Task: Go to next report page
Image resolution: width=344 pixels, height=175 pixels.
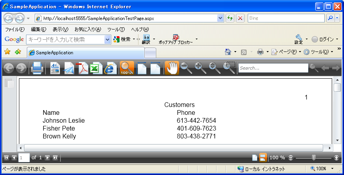Action: [x=47, y=157]
